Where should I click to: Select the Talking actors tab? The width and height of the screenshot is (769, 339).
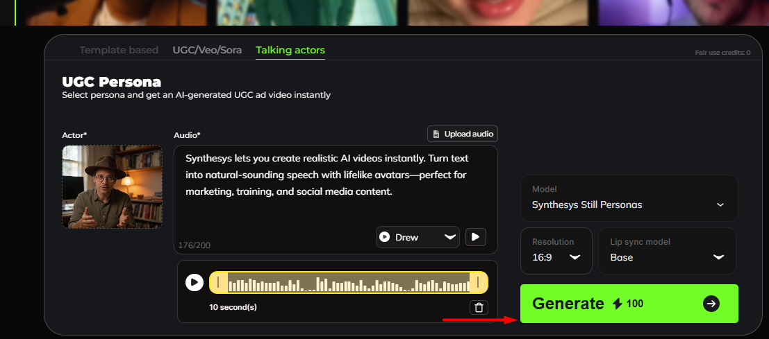pos(290,50)
